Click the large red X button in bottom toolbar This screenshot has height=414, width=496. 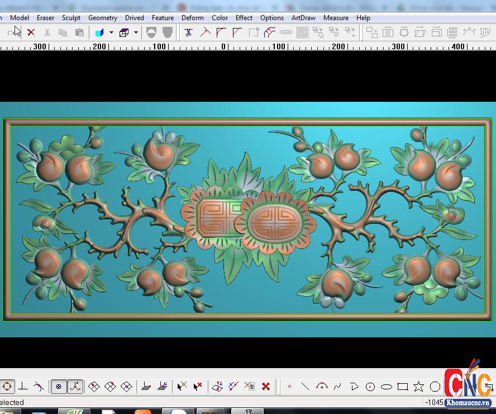tap(266, 386)
